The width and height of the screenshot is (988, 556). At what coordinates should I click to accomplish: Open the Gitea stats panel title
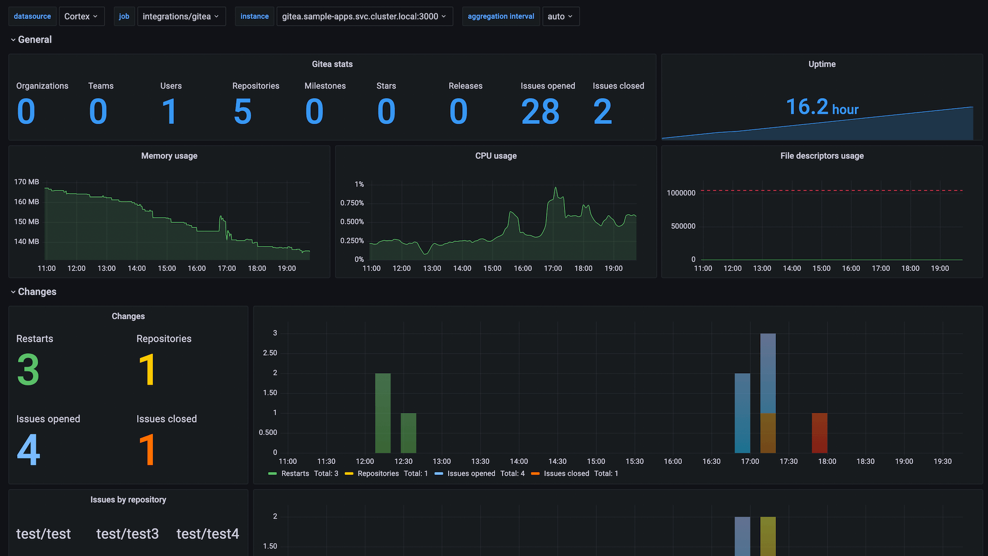(x=332, y=64)
